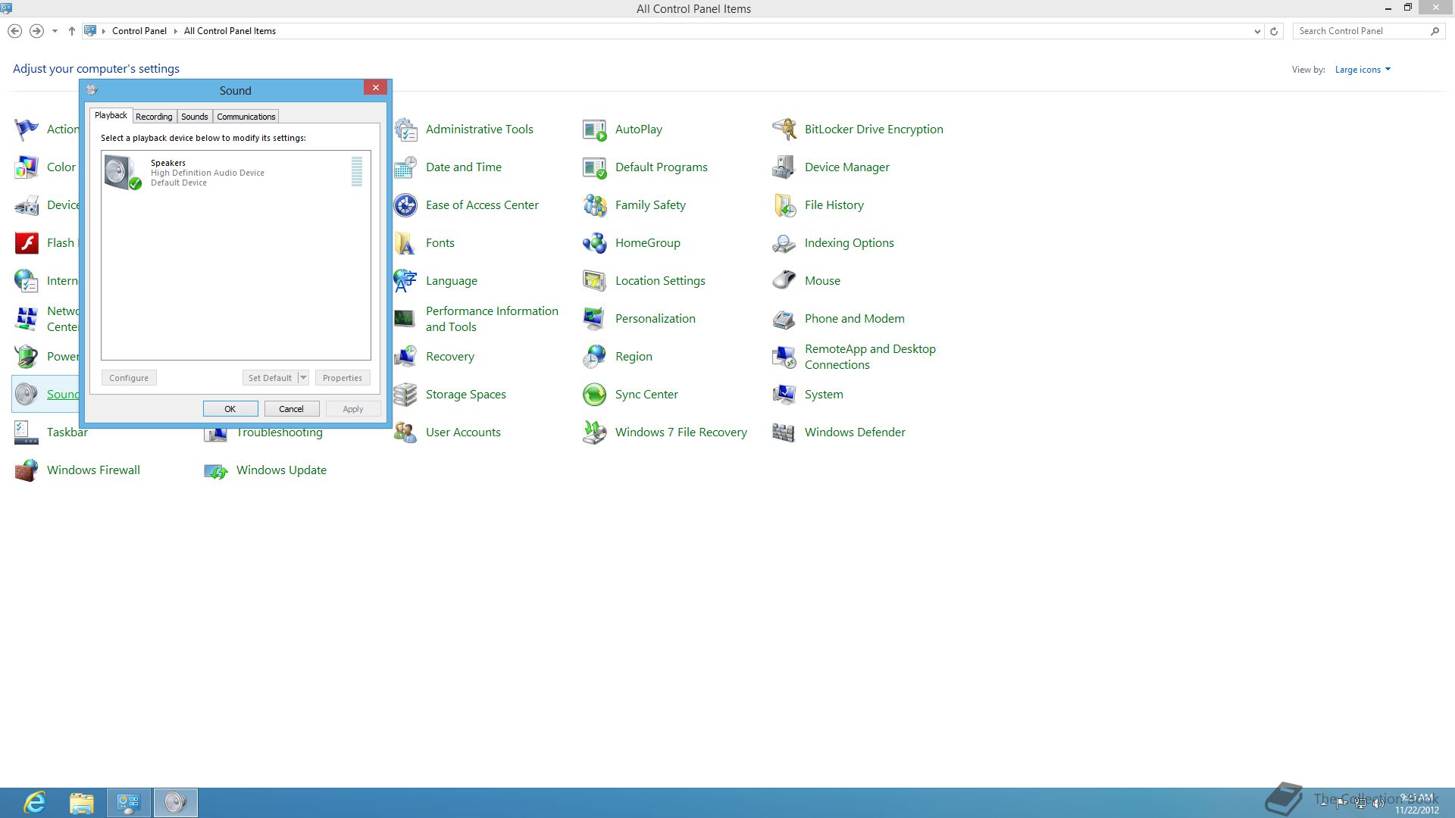Open File Explorer from taskbar

82,803
